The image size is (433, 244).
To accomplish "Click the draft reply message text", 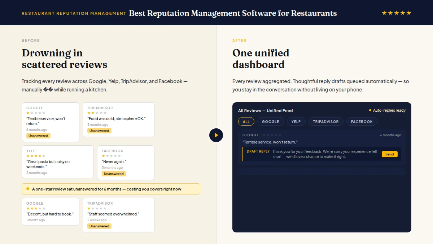I will pos(324,154).
